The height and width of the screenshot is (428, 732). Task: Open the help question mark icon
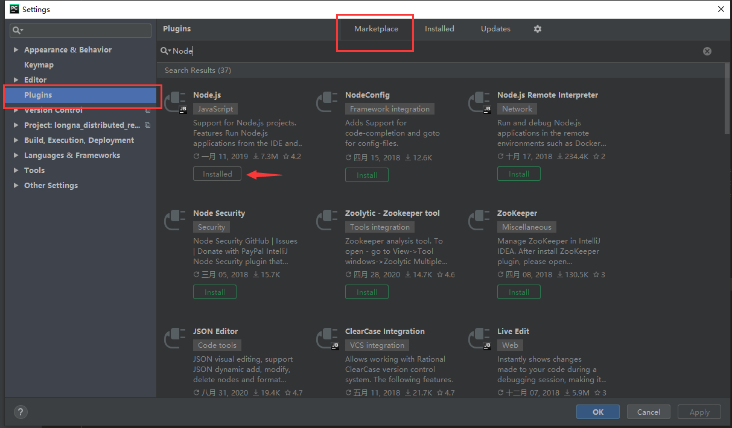click(21, 412)
